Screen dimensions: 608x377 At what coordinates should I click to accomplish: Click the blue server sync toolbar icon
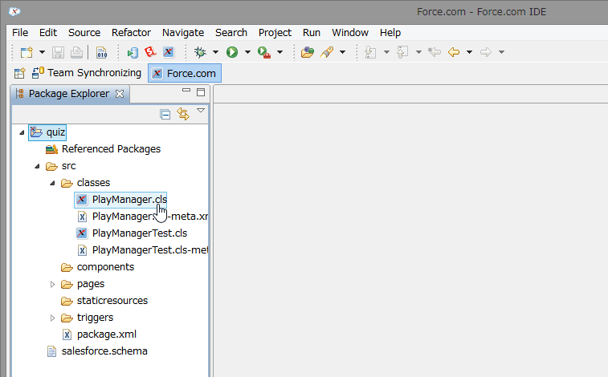[x=133, y=52]
